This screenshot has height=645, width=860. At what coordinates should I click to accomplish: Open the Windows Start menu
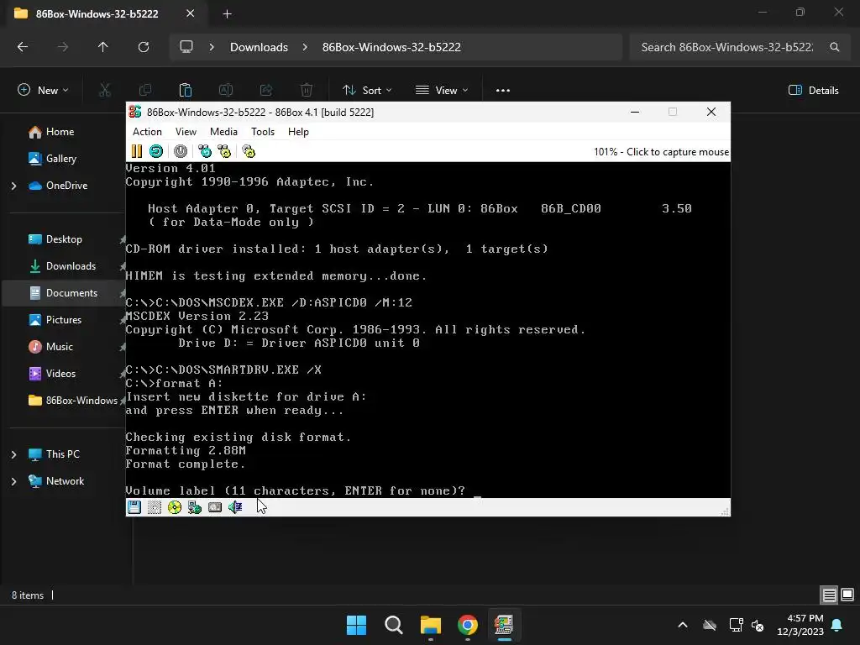pos(356,625)
